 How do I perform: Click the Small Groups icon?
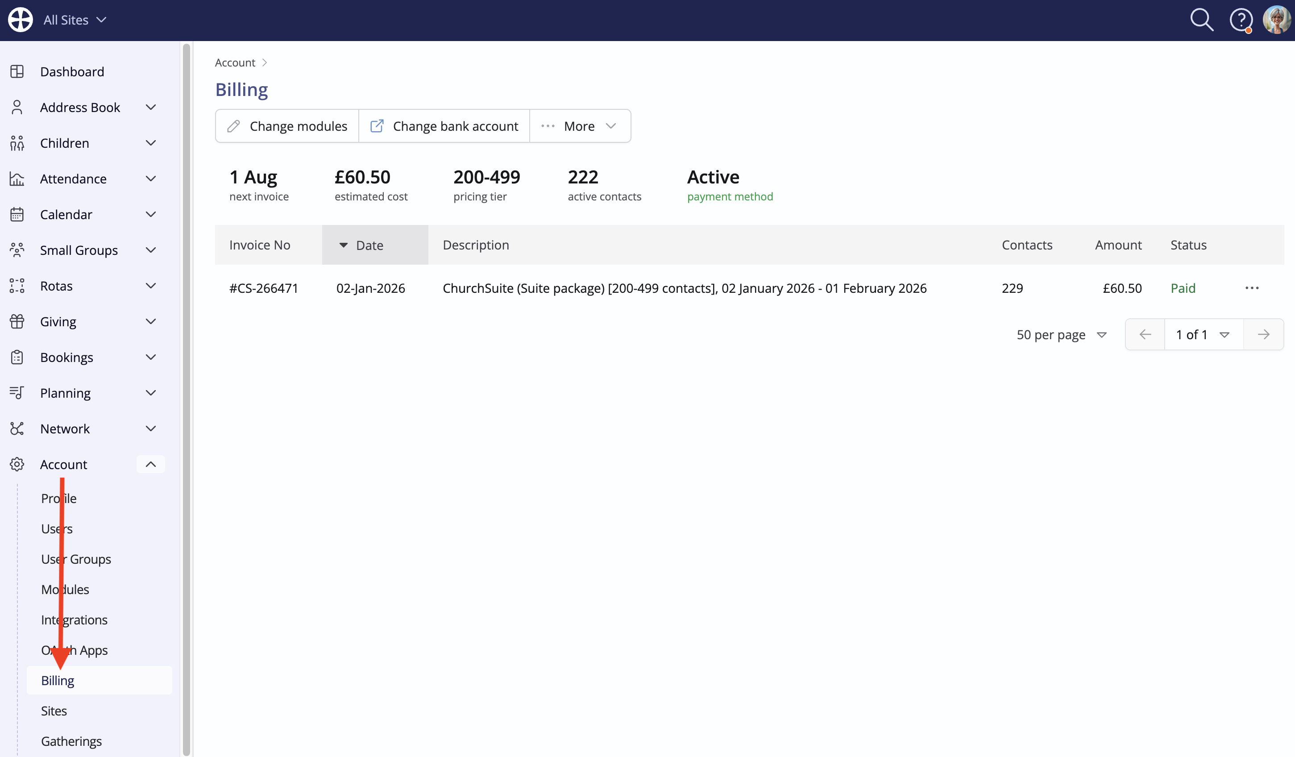tap(17, 250)
